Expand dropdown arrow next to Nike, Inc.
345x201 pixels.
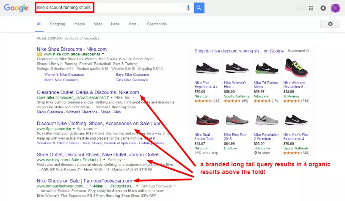(x=134, y=97)
